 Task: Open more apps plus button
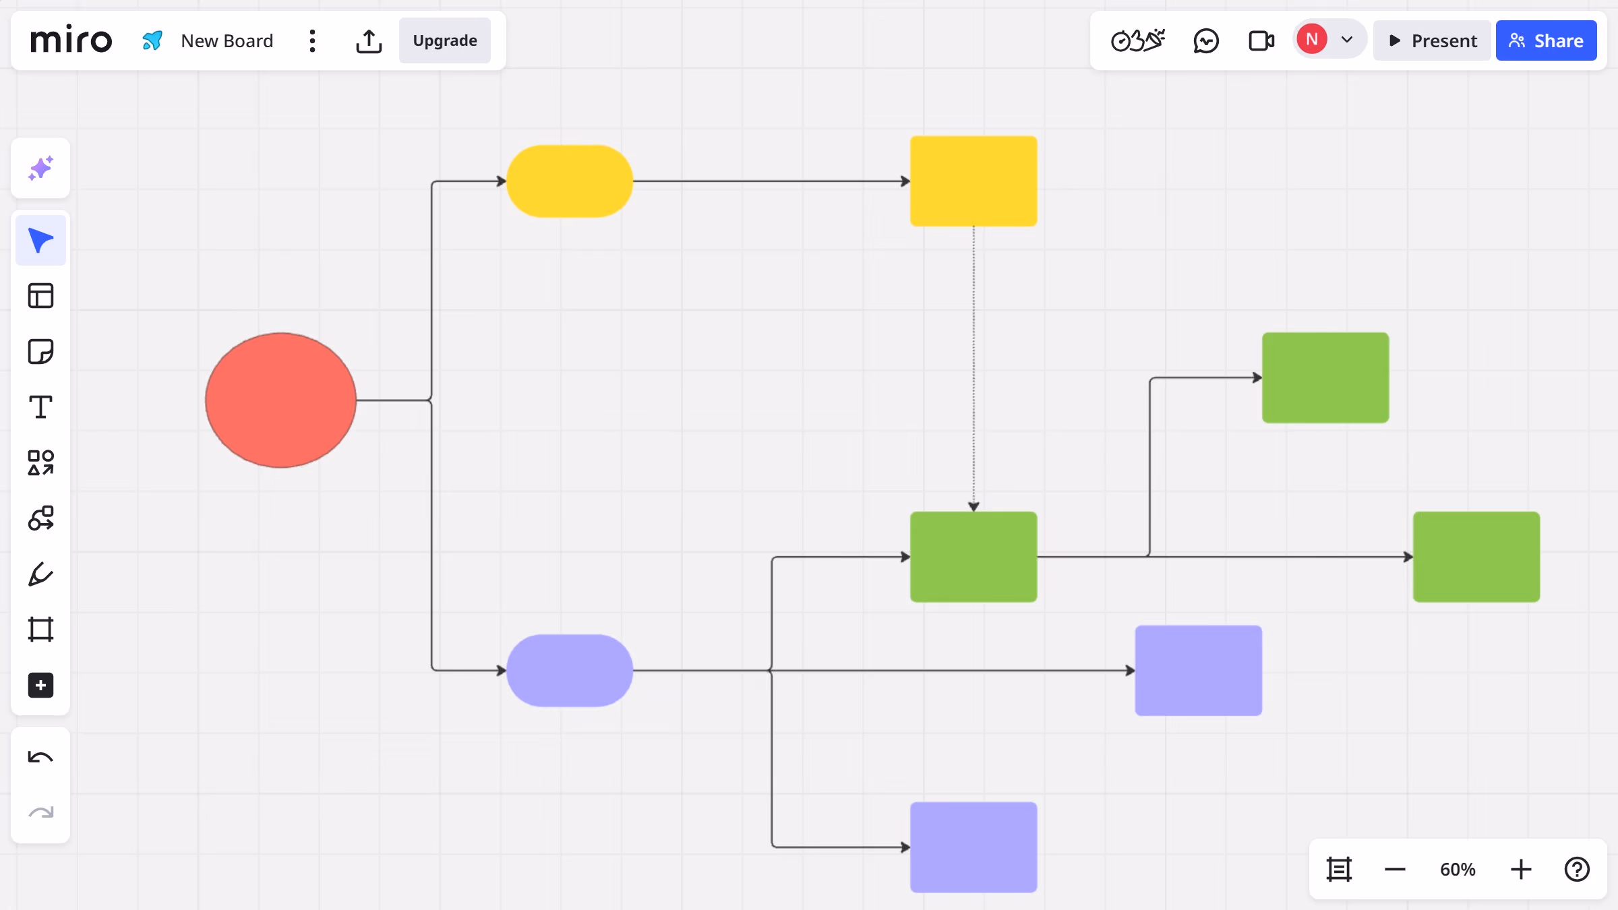point(40,686)
